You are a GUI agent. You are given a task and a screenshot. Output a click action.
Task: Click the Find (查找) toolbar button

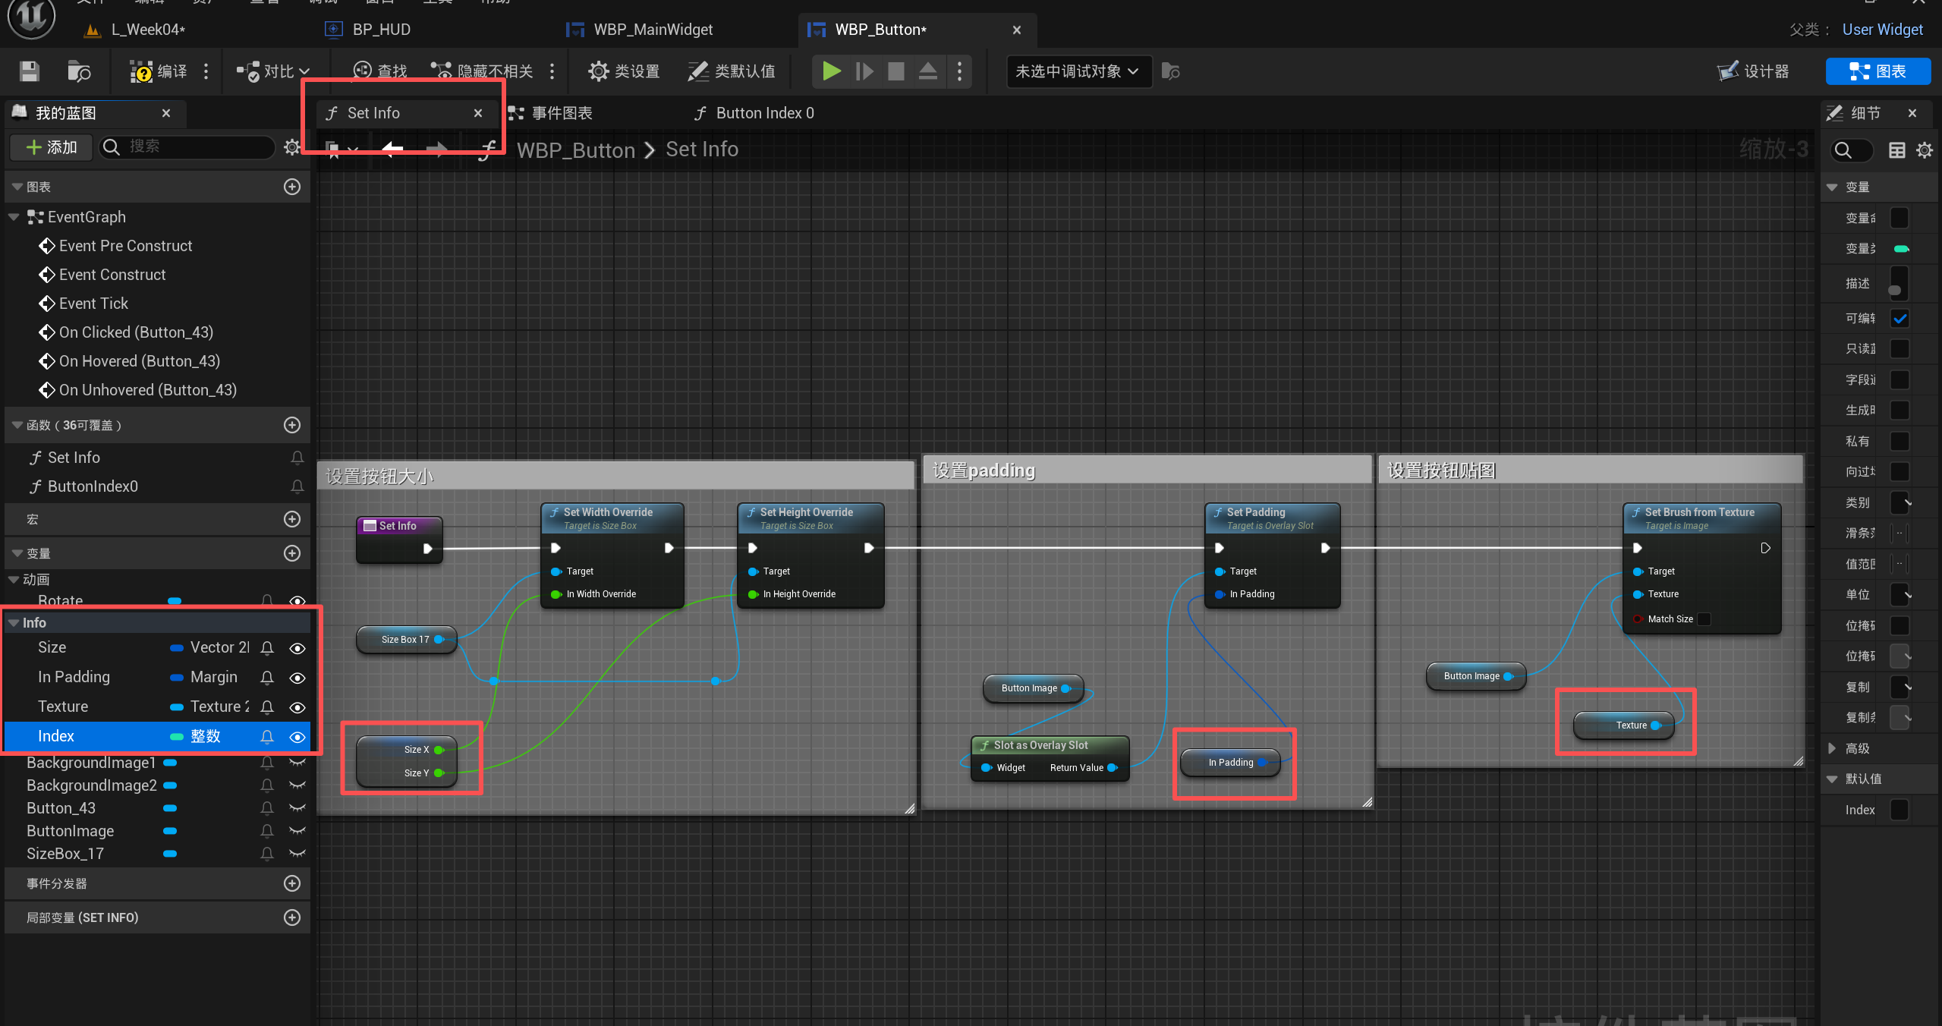tap(380, 71)
